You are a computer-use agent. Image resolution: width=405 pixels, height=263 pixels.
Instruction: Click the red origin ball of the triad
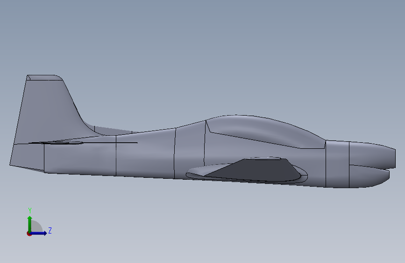[x=29, y=234]
